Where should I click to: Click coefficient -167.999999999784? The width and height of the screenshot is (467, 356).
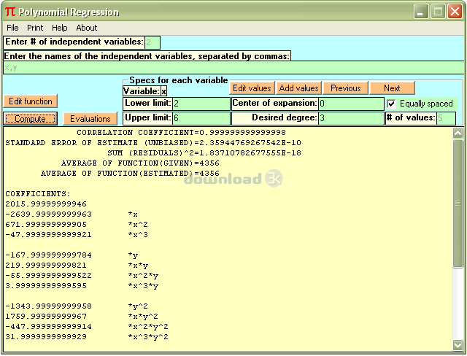[48, 255]
